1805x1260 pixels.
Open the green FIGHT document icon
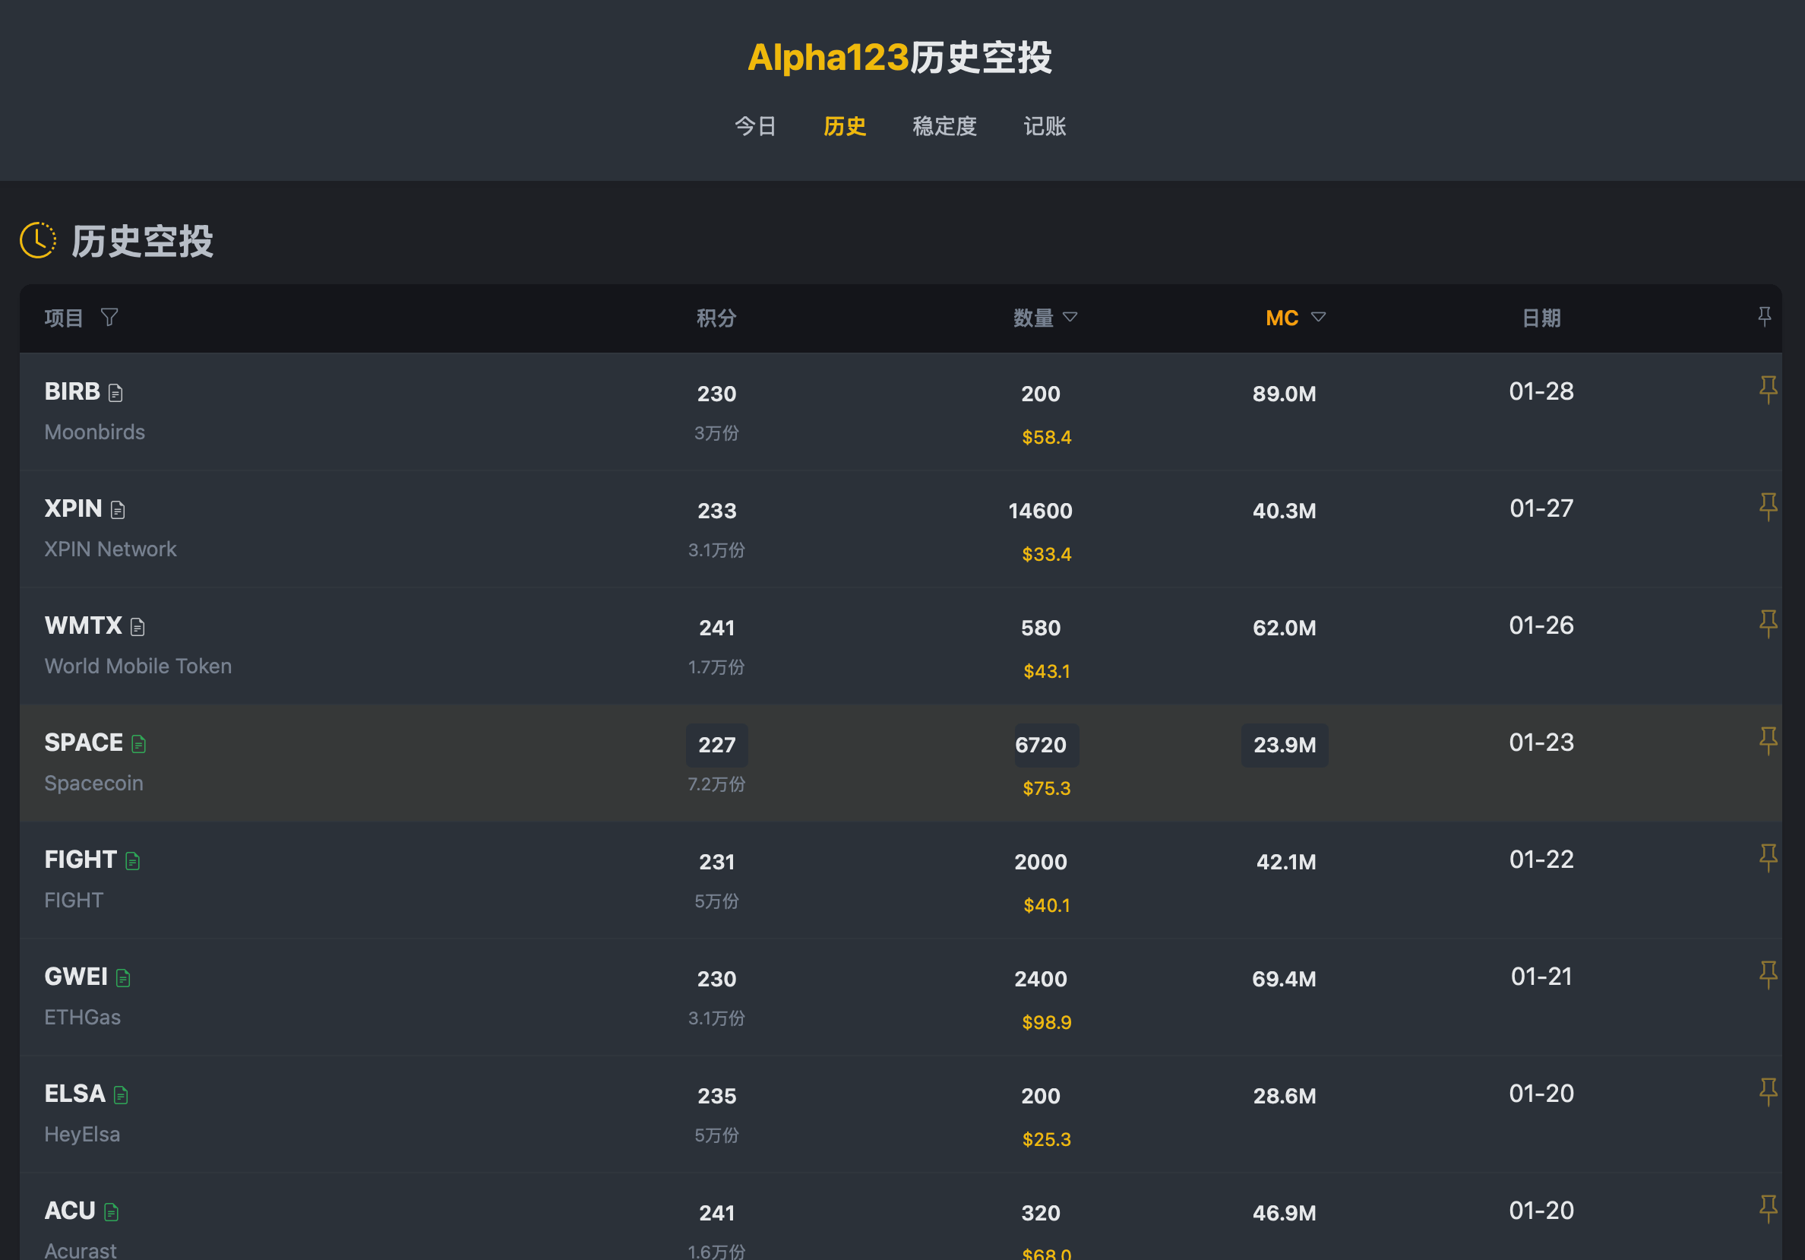pos(133,861)
